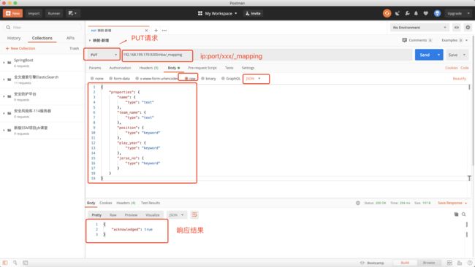
Task: Open Find and Replace in status bar
Action: tap(15, 263)
